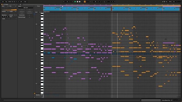Open the Groove None chooser
Viewport: 182px width, 102px height.
(13, 17)
